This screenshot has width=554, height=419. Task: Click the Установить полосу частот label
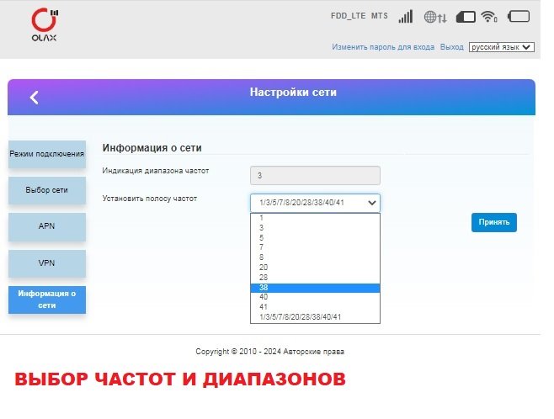[150, 199]
